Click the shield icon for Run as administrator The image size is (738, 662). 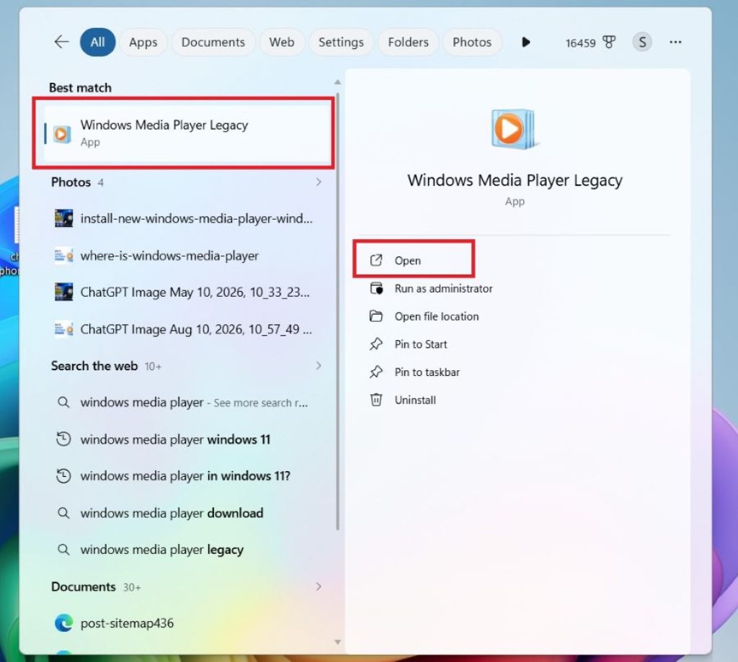tap(376, 288)
